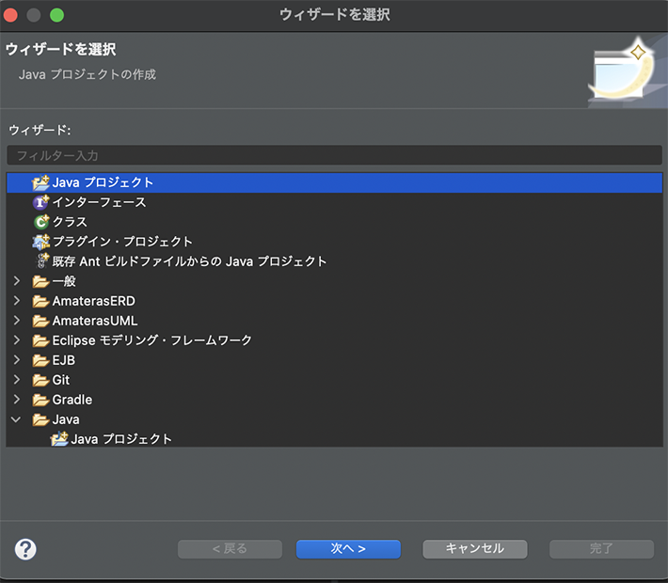The width and height of the screenshot is (668, 583).
Task: Click the フィルター入力 filter field
Action: point(334,155)
